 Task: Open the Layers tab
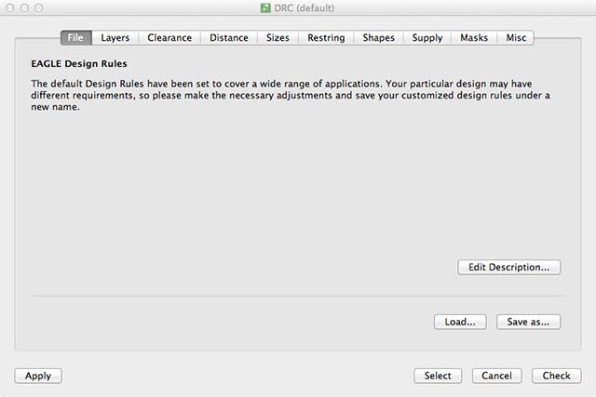point(115,38)
